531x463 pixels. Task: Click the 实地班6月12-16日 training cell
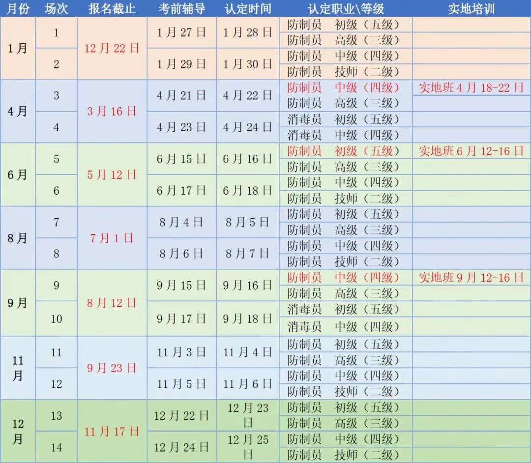pos(471,151)
